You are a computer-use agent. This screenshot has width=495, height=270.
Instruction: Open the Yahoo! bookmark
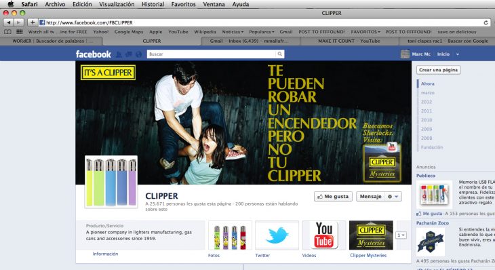pos(101,32)
